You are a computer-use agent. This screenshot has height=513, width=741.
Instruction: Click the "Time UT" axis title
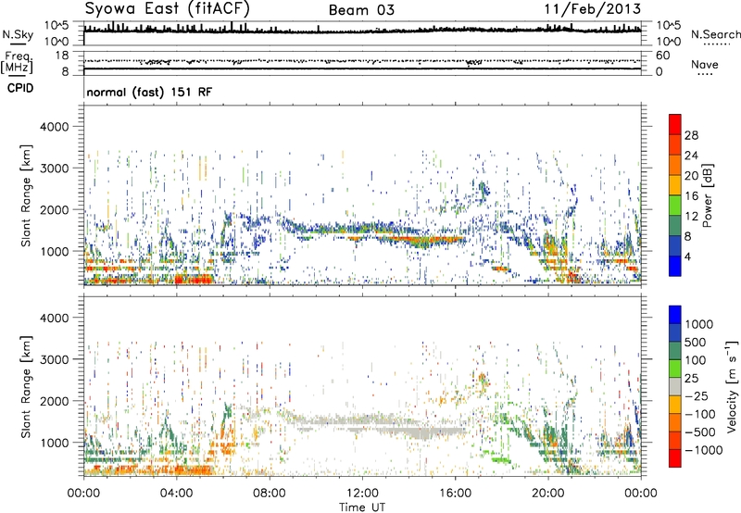(x=362, y=507)
